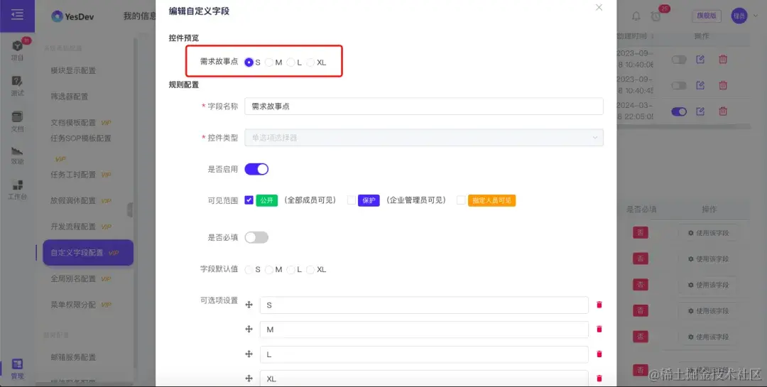The height and width of the screenshot is (387, 767).
Task: Open notifications bell icon
Action: [636, 16]
